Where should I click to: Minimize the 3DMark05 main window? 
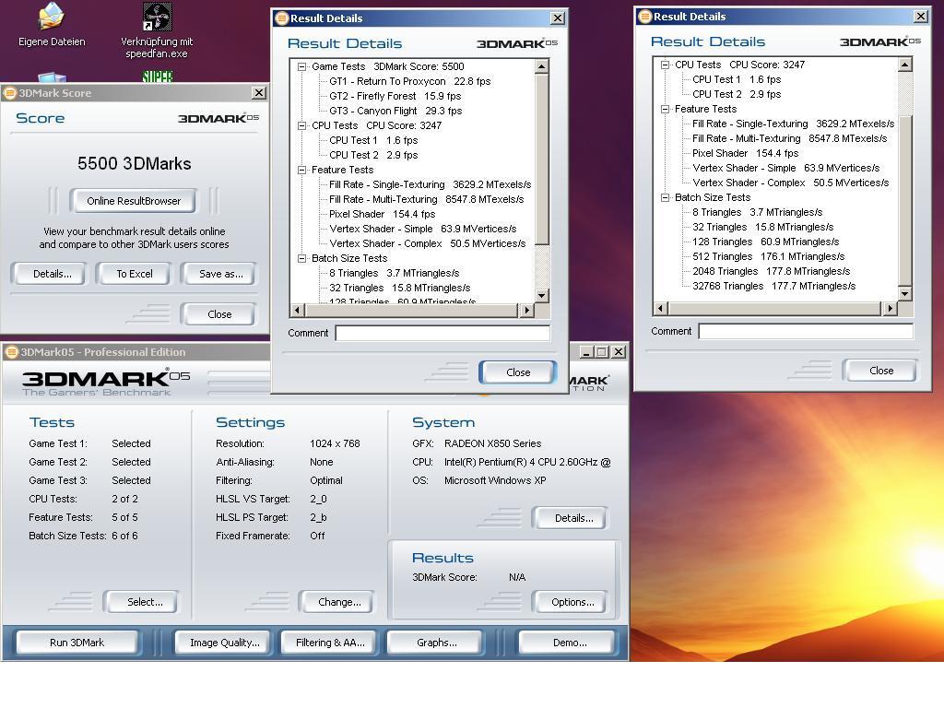(x=586, y=351)
